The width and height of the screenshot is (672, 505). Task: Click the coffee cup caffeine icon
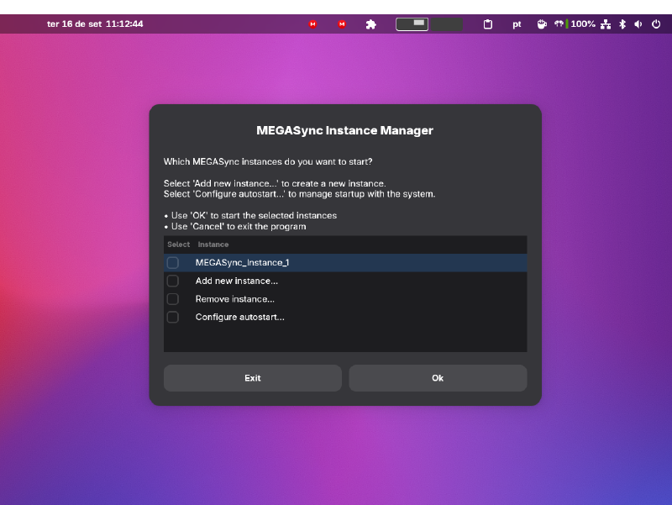click(x=542, y=24)
